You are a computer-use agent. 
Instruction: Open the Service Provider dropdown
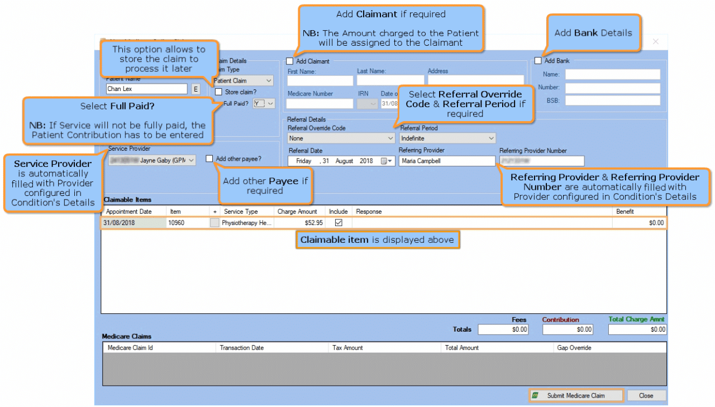(x=152, y=160)
